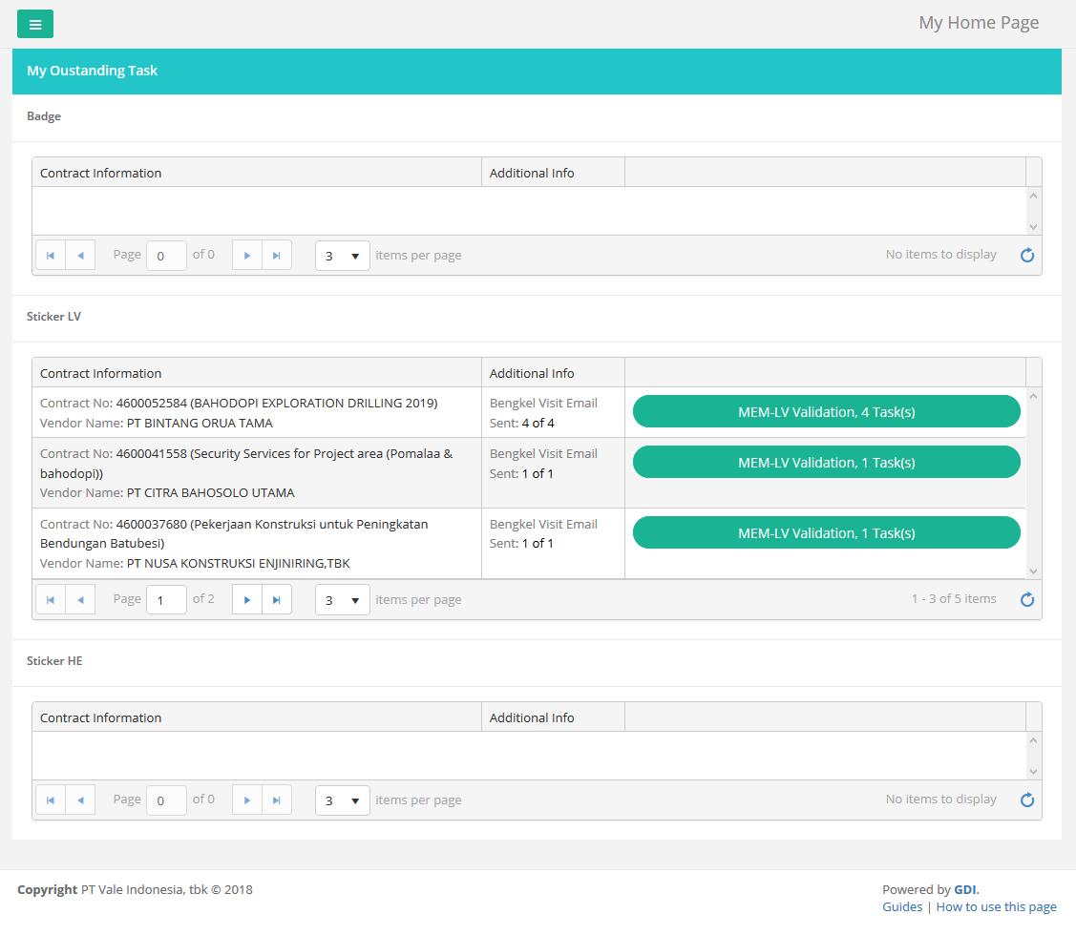
Task: Open MEM-LV Validation, 4 Task(s) button
Action: pos(826,411)
